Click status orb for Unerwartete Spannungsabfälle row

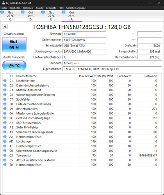pyautogui.click(x=5, y=151)
